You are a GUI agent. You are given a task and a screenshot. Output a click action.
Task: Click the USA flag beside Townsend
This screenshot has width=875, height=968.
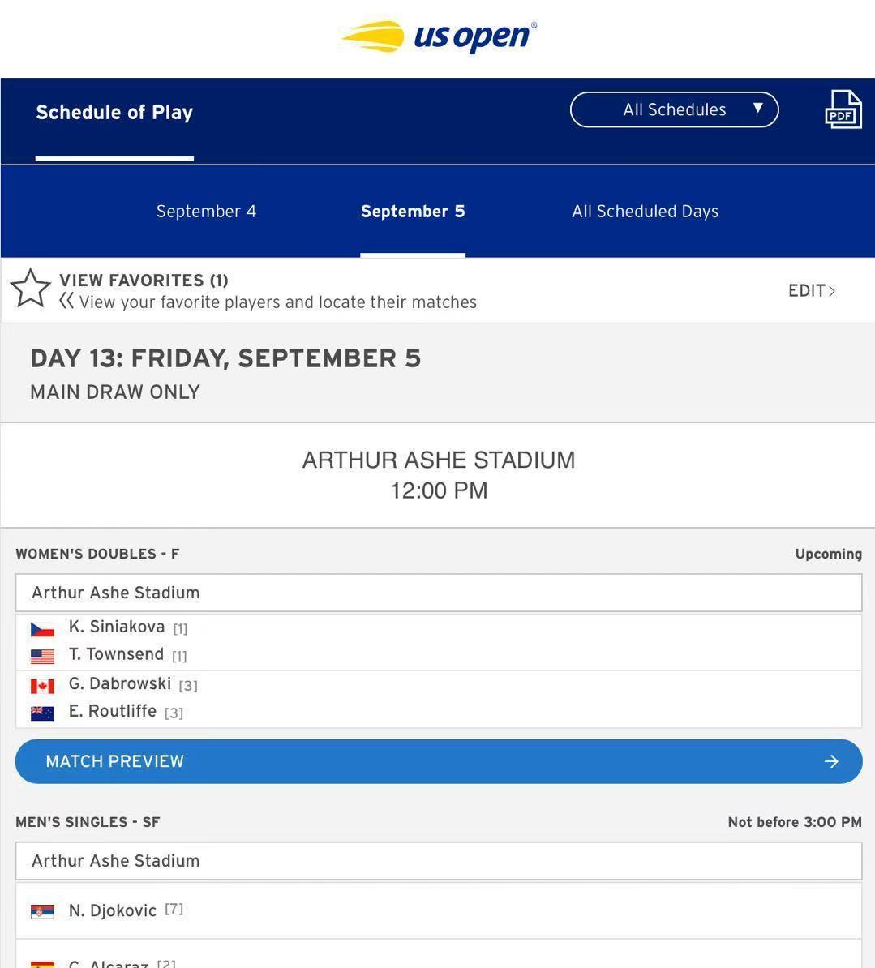[42, 656]
